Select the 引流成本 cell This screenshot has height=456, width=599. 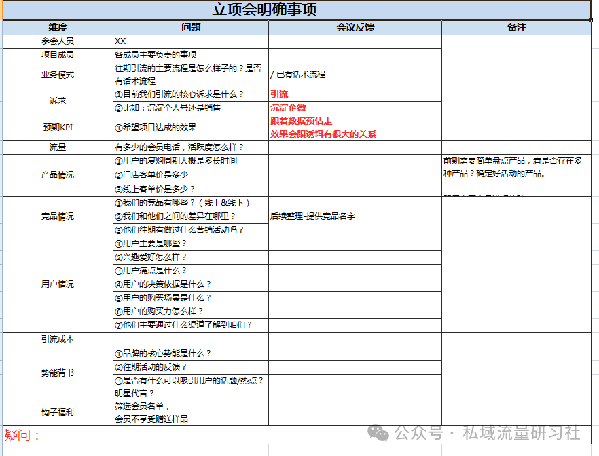[58, 339]
